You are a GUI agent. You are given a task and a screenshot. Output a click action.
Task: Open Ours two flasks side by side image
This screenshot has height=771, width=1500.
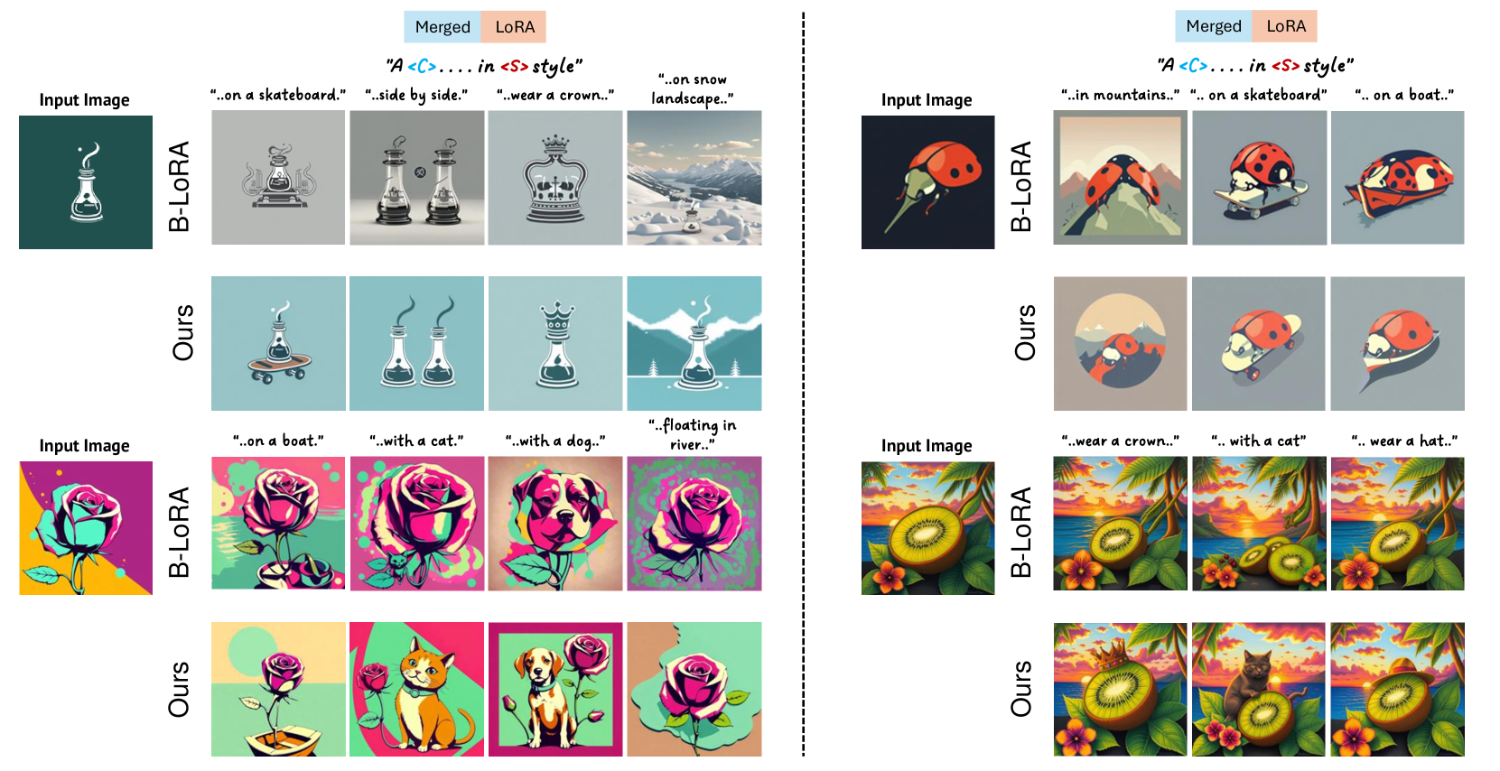pyautogui.click(x=416, y=343)
